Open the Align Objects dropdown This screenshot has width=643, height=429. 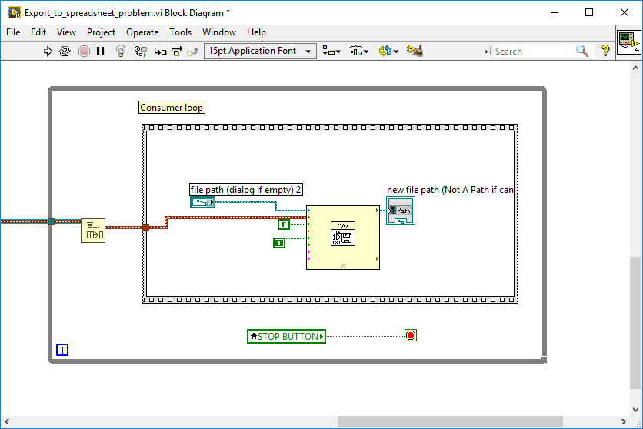[x=331, y=52]
